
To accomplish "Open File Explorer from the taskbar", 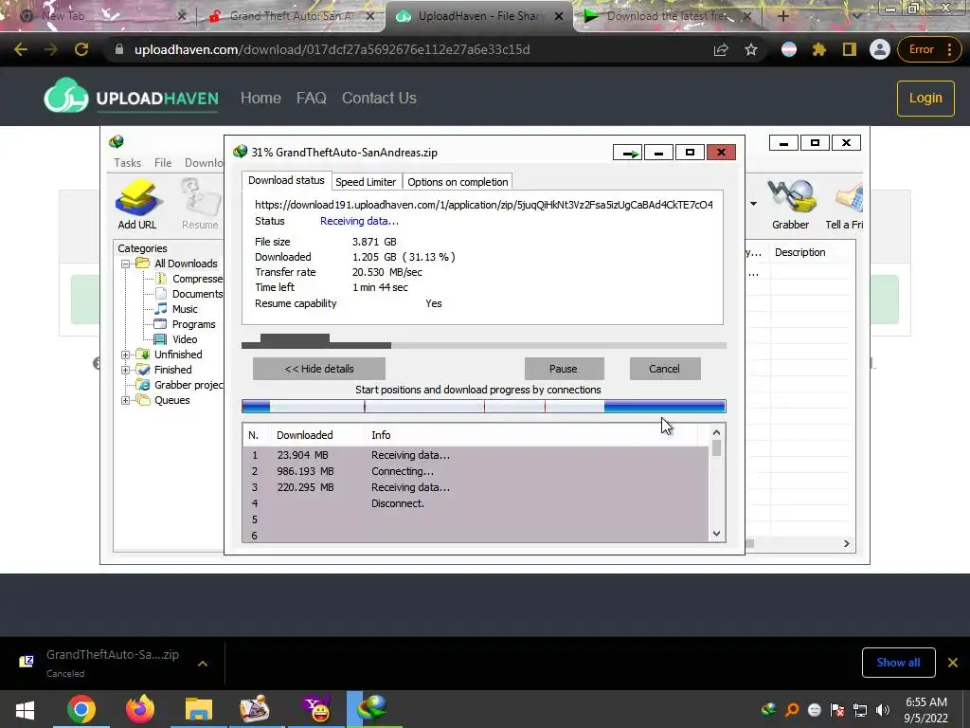I will click(198, 709).
